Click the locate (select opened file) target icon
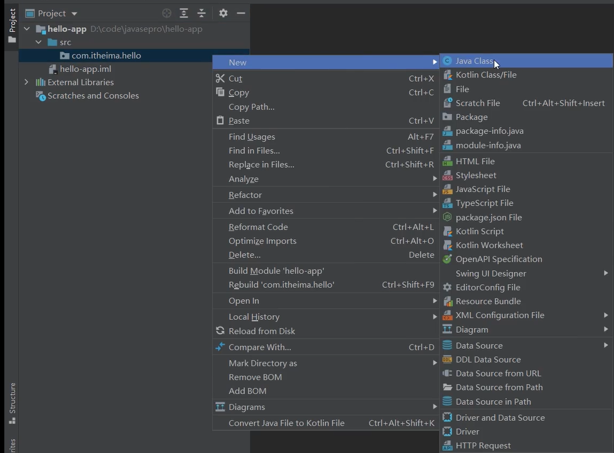 coord(166,14)
